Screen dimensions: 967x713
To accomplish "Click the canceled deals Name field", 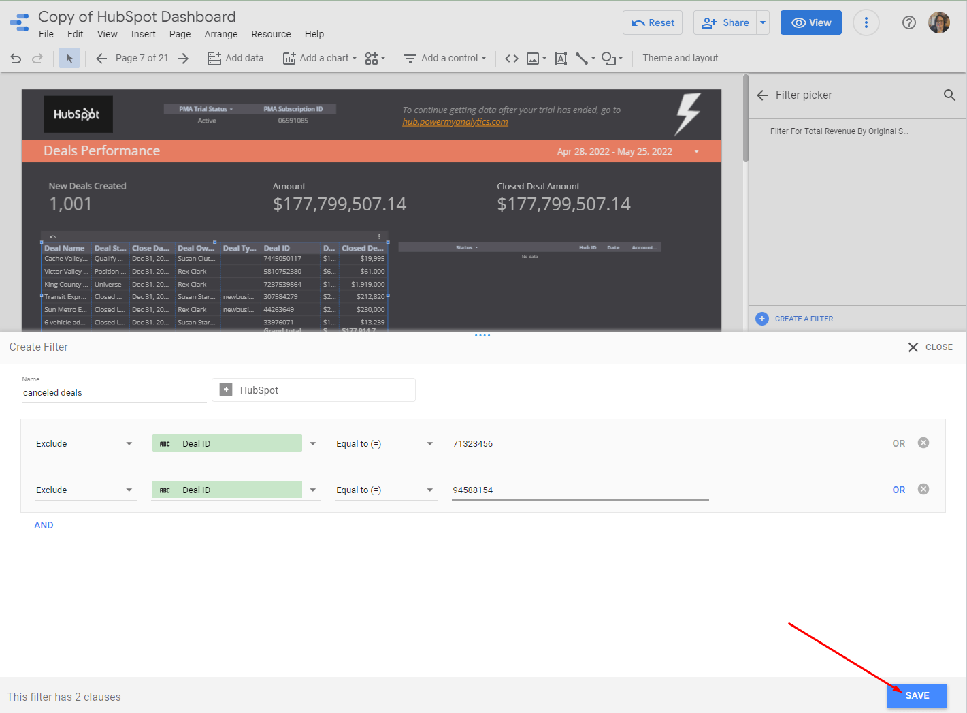I will pos(113,392).
